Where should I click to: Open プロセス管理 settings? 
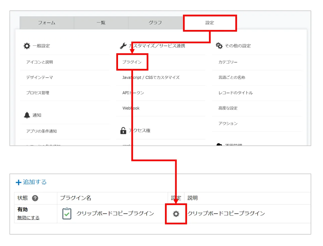[x=38, y=93]
